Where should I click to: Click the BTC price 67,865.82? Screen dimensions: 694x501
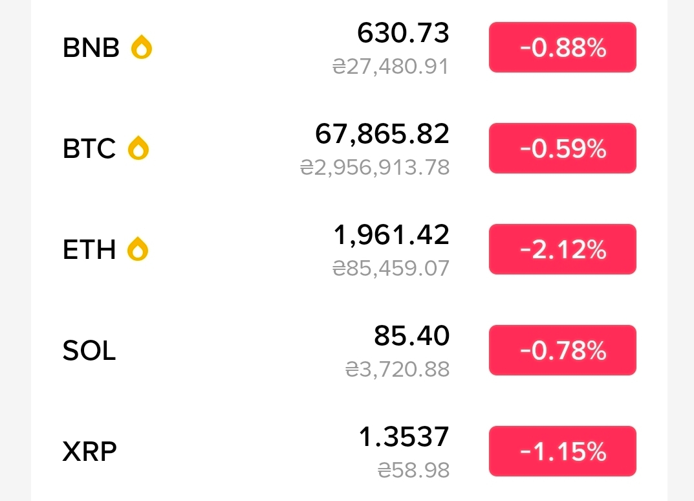(382, 134)
